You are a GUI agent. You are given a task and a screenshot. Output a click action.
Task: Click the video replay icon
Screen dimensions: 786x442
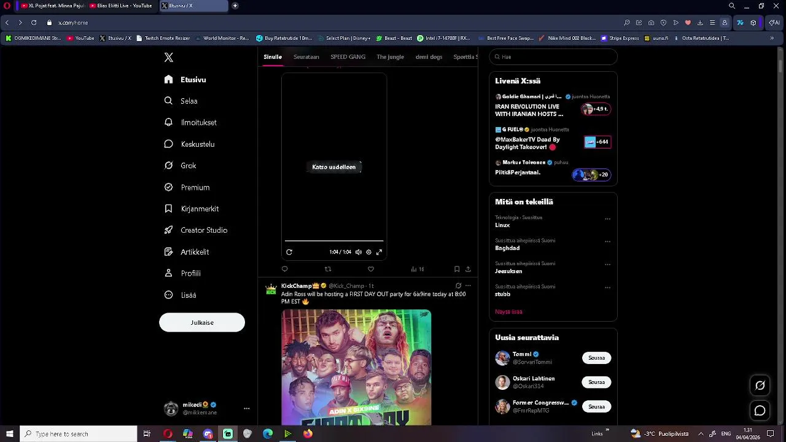pos(289,252)
